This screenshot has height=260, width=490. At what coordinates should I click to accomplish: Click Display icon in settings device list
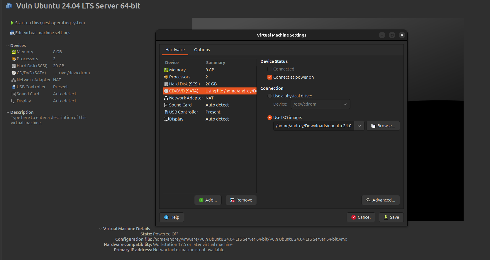[x=166, y=119]
